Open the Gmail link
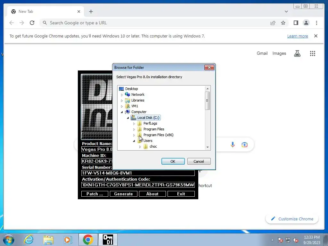 tap(262, 53)
